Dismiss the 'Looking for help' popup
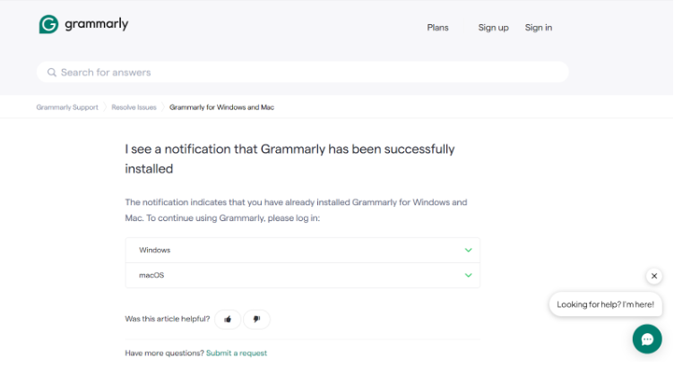The width and height of the screenshot is (674, 376). 653,276
